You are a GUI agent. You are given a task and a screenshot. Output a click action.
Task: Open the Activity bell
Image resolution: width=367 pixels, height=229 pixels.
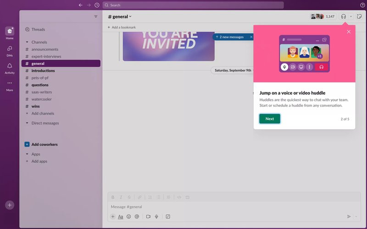[x=10, y=68]
